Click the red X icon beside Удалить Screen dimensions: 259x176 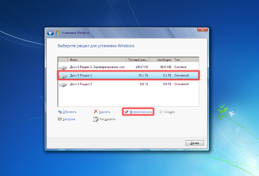(96, 112)
